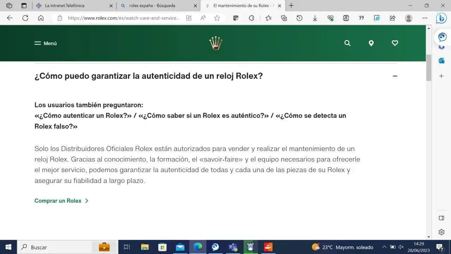Image resolution: width=451 pixels, height=254 pixels.
Task: Close the 'La intranet.Telefónica' tab
Action: click(x=111, y=6)
